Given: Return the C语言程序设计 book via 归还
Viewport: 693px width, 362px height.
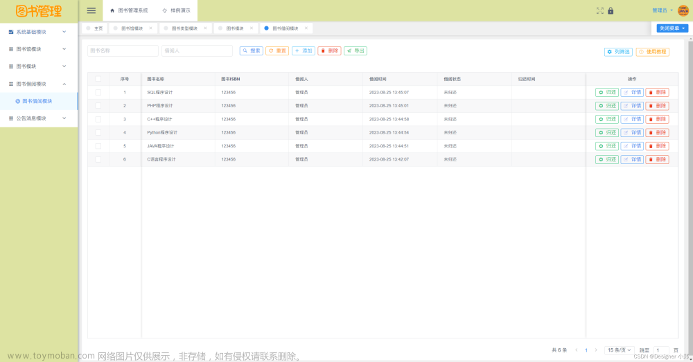Looking at the screenshot, I should [x=607, y=159].
